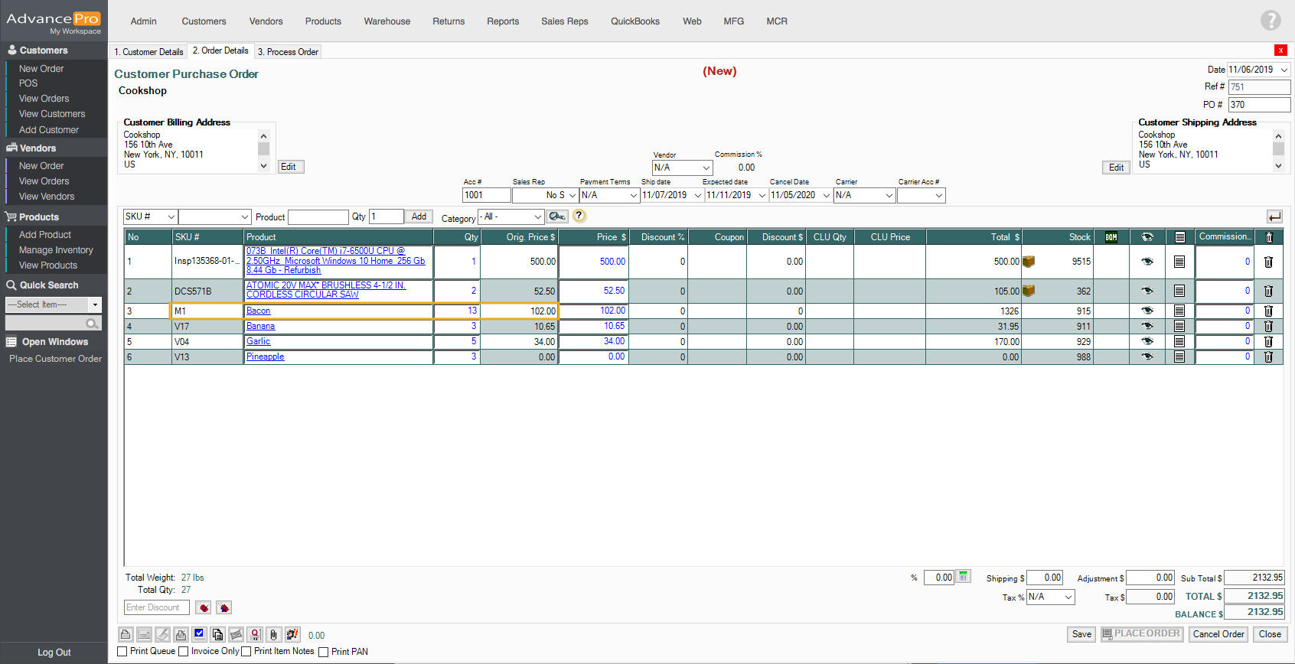Open the Banana product link
This screenshot has height=664, width=1295.
(x=260, y=326)
